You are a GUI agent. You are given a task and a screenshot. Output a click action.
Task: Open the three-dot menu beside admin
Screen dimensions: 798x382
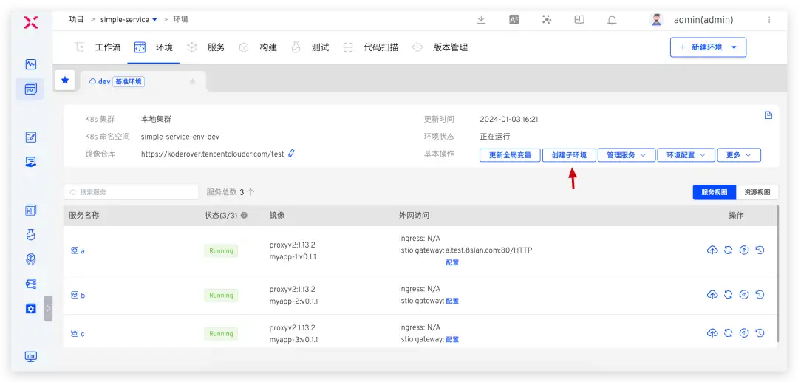[769, 20]
